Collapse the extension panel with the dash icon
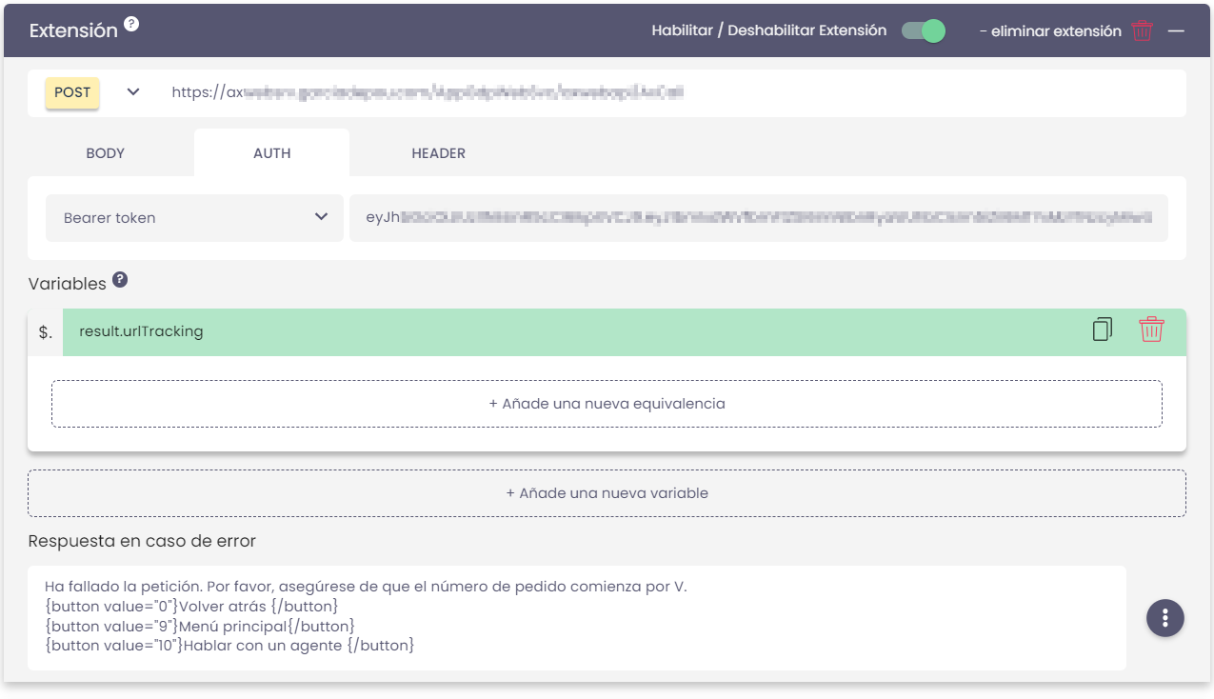This screenshot has width=1214, height=699. click(1176, 30)
